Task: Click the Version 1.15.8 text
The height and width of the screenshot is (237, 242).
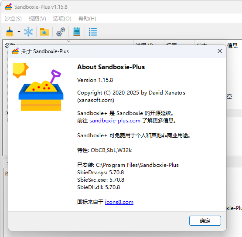Action: coord(95,80)
